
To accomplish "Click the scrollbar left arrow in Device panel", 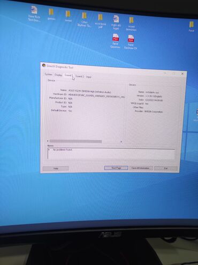I will click(48, 141).
